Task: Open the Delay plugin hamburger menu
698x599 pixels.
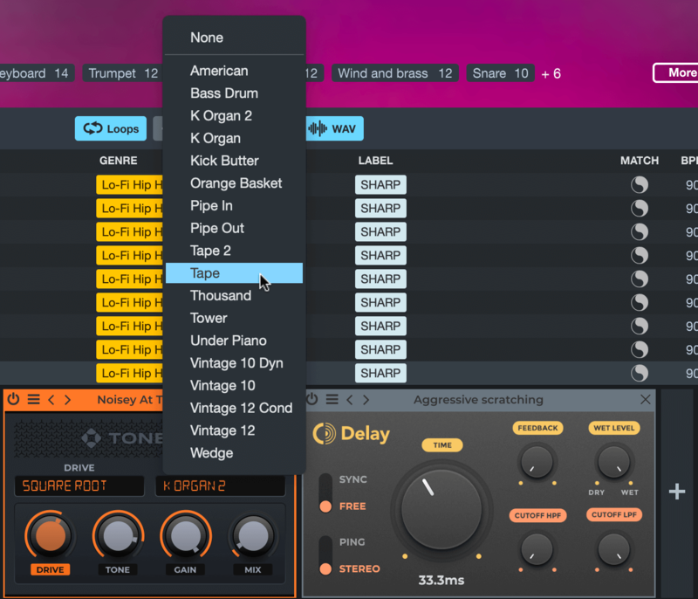Action: (332, 400)
